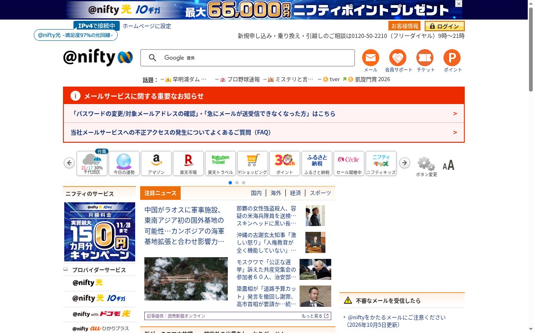Image resolution: width=534 pixels, height=333 pixels.
Task: Switch to the 海外 news tab
Action: (276, 193)
